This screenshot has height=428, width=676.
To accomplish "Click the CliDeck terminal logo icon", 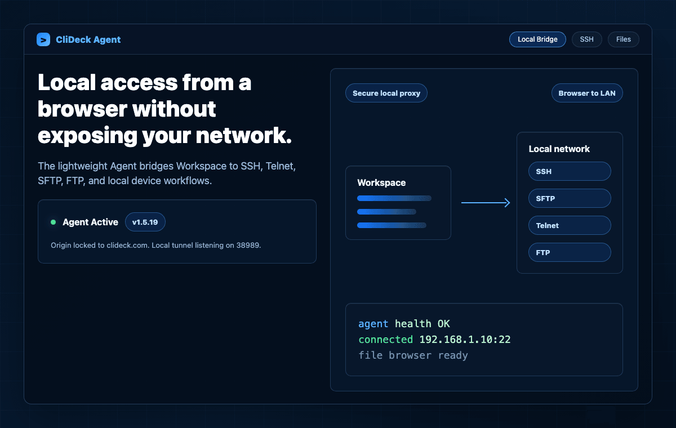I will pyautogui.click(x=43, y=39).
